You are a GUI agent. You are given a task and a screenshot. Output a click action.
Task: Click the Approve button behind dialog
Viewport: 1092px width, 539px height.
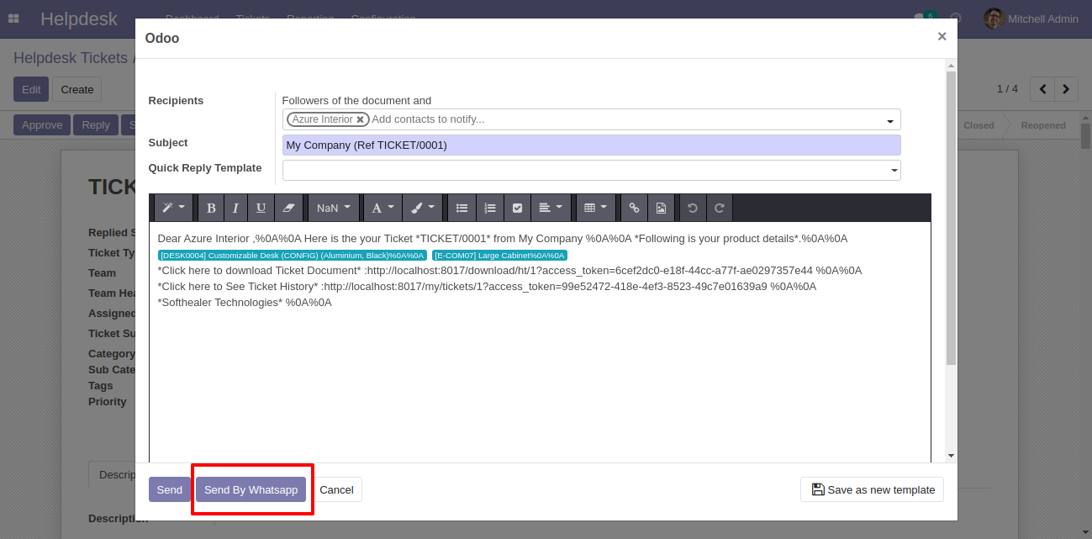tap(42, 125)
